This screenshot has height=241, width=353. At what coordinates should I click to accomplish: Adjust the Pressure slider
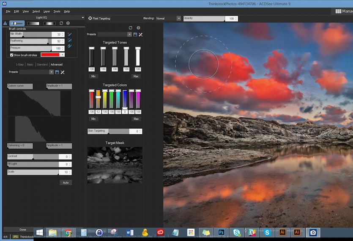pyautogui.click(x=30, y=48)
